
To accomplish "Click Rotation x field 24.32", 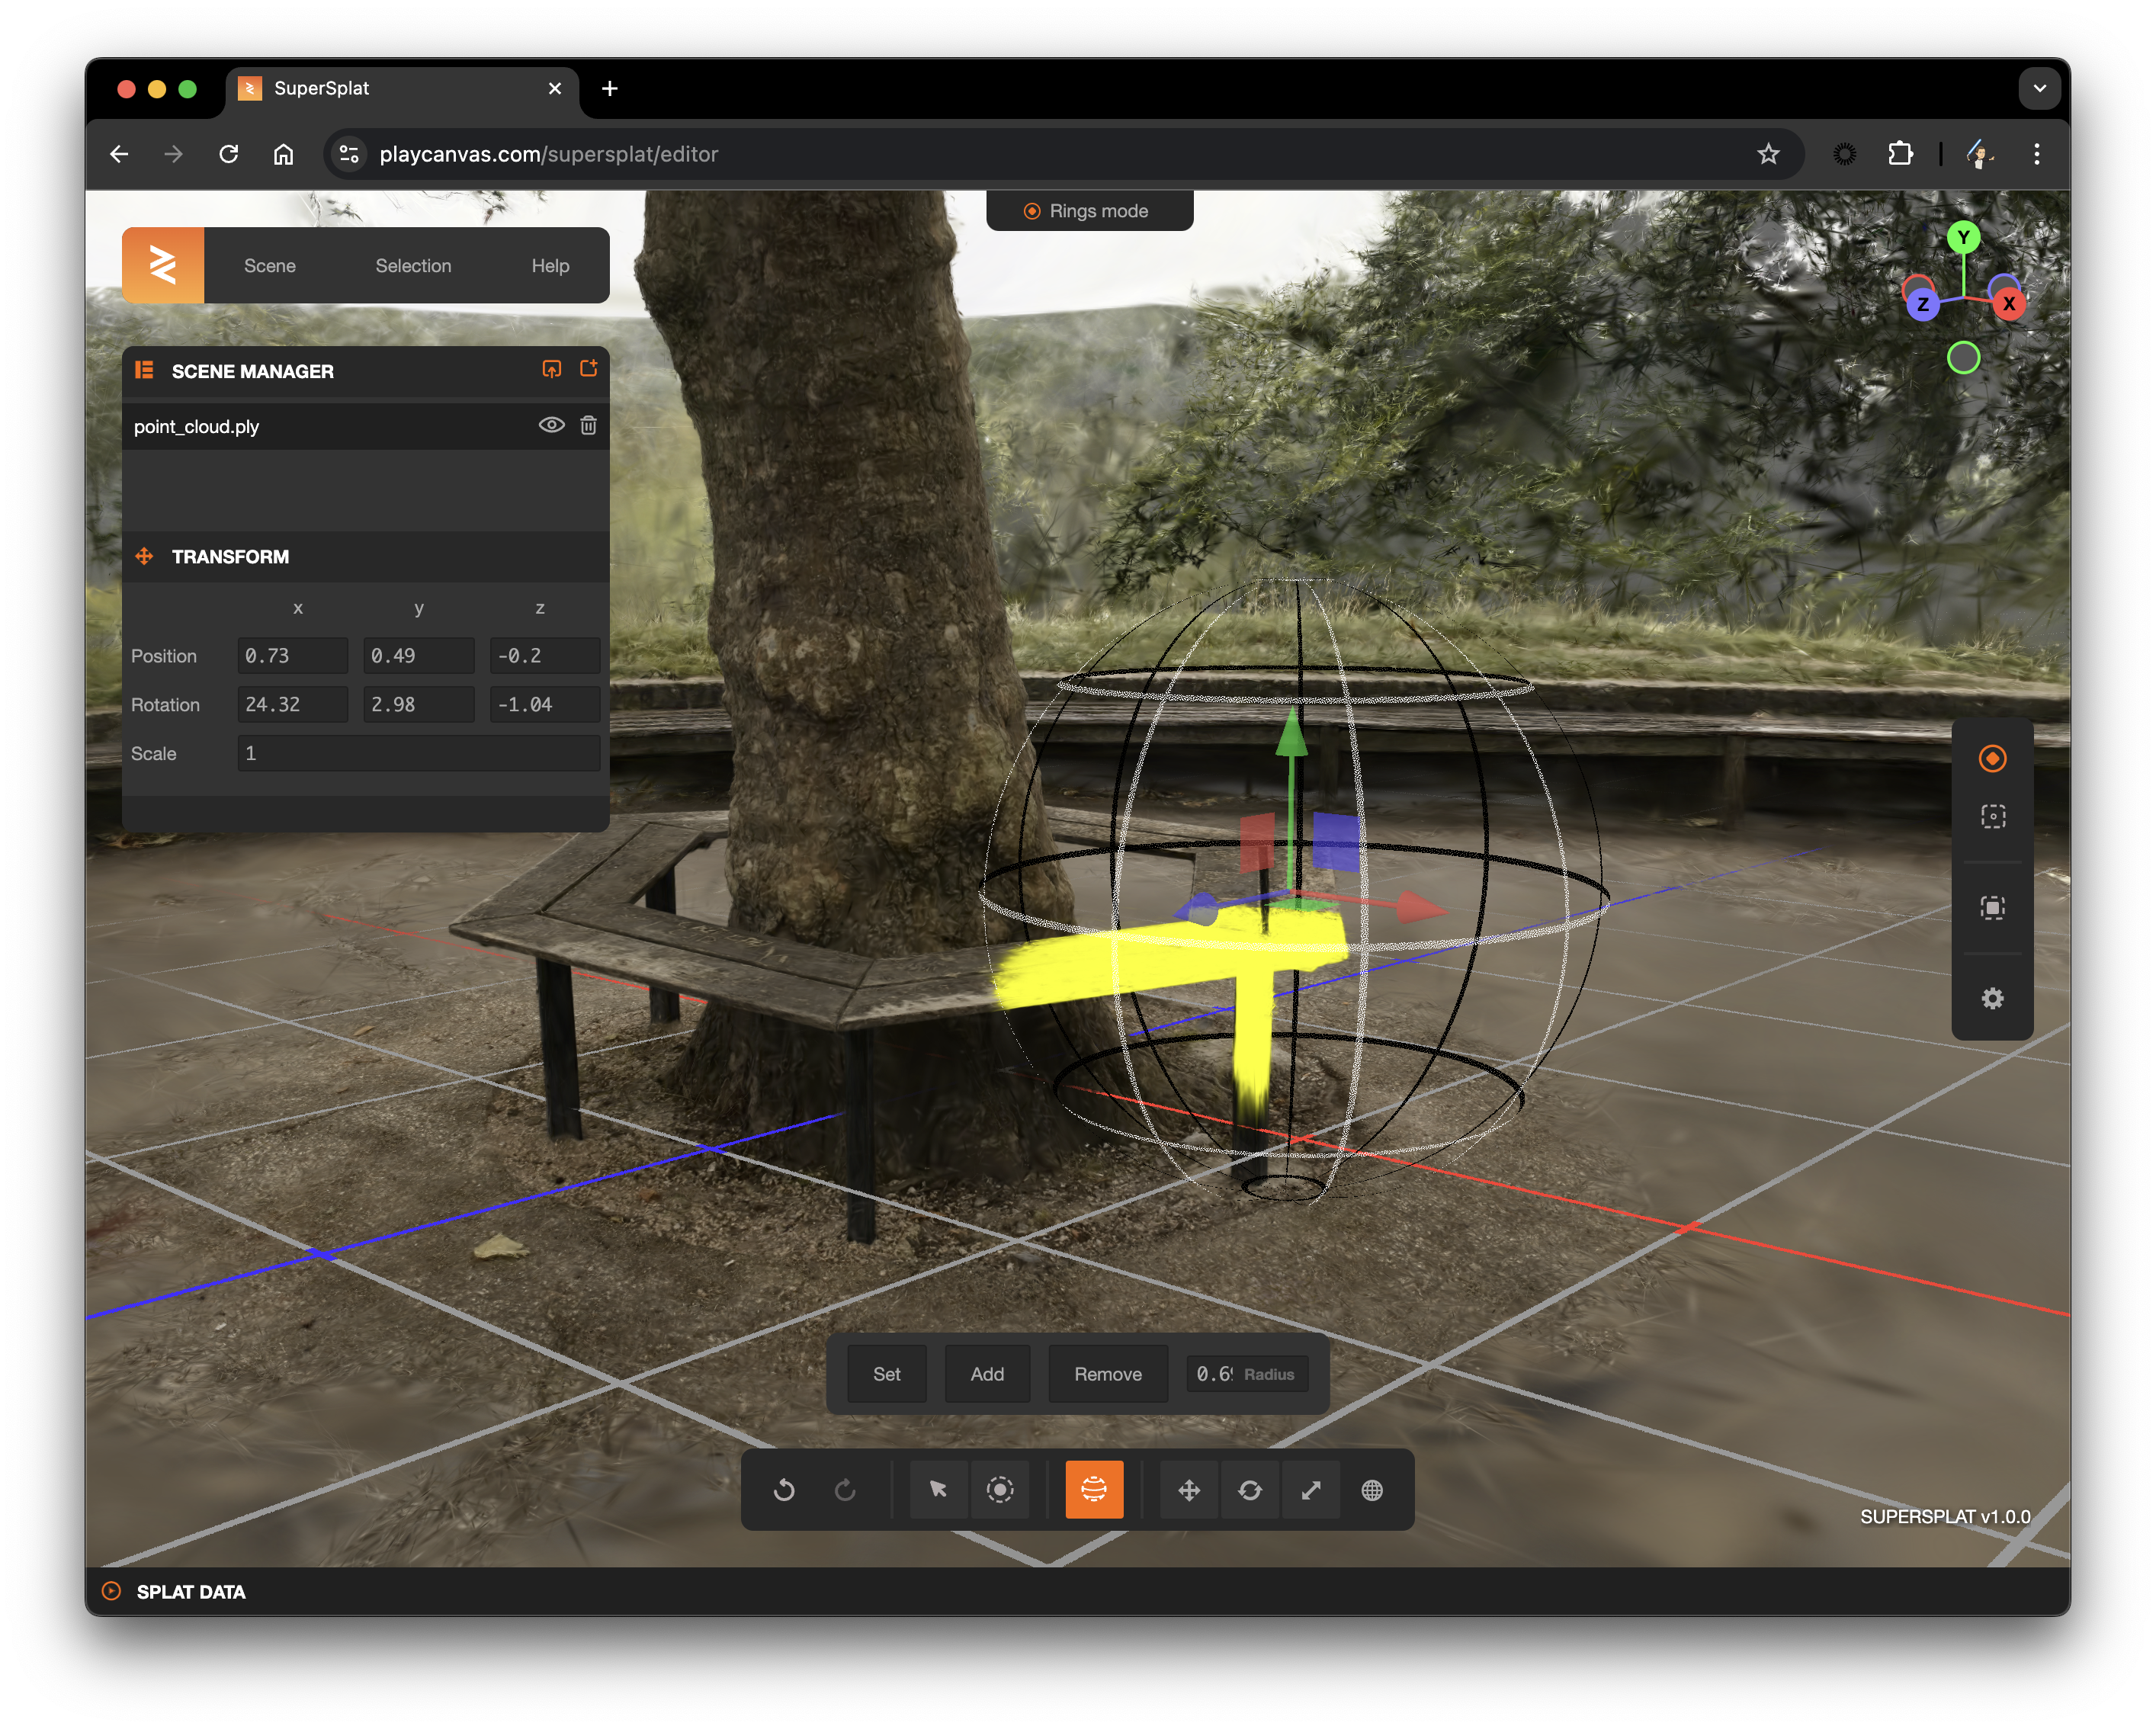I will [x=293, y=704].
